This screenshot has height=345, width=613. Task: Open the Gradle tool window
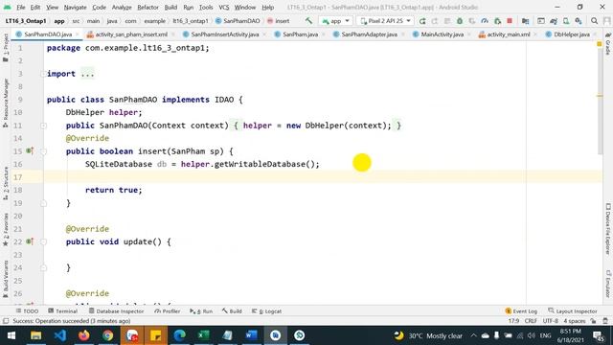coord(608,45)
